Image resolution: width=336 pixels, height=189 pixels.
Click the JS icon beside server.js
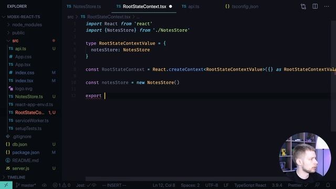pos(8,169)
